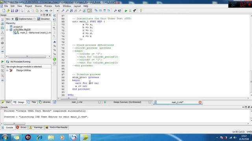252x141 pixels.
Task: Open Internet Explorer from the taskbar
Action: click(x=39, y=137)
